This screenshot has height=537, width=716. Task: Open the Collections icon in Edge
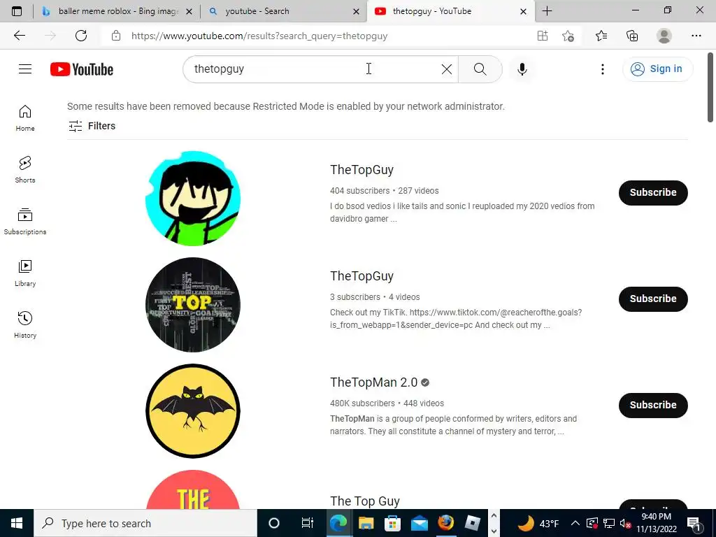632,36
